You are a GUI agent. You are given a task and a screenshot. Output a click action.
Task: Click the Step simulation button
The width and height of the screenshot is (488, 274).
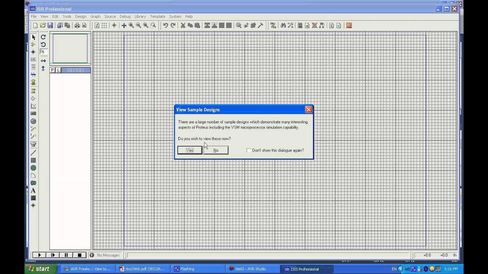(x=53, y=255)
